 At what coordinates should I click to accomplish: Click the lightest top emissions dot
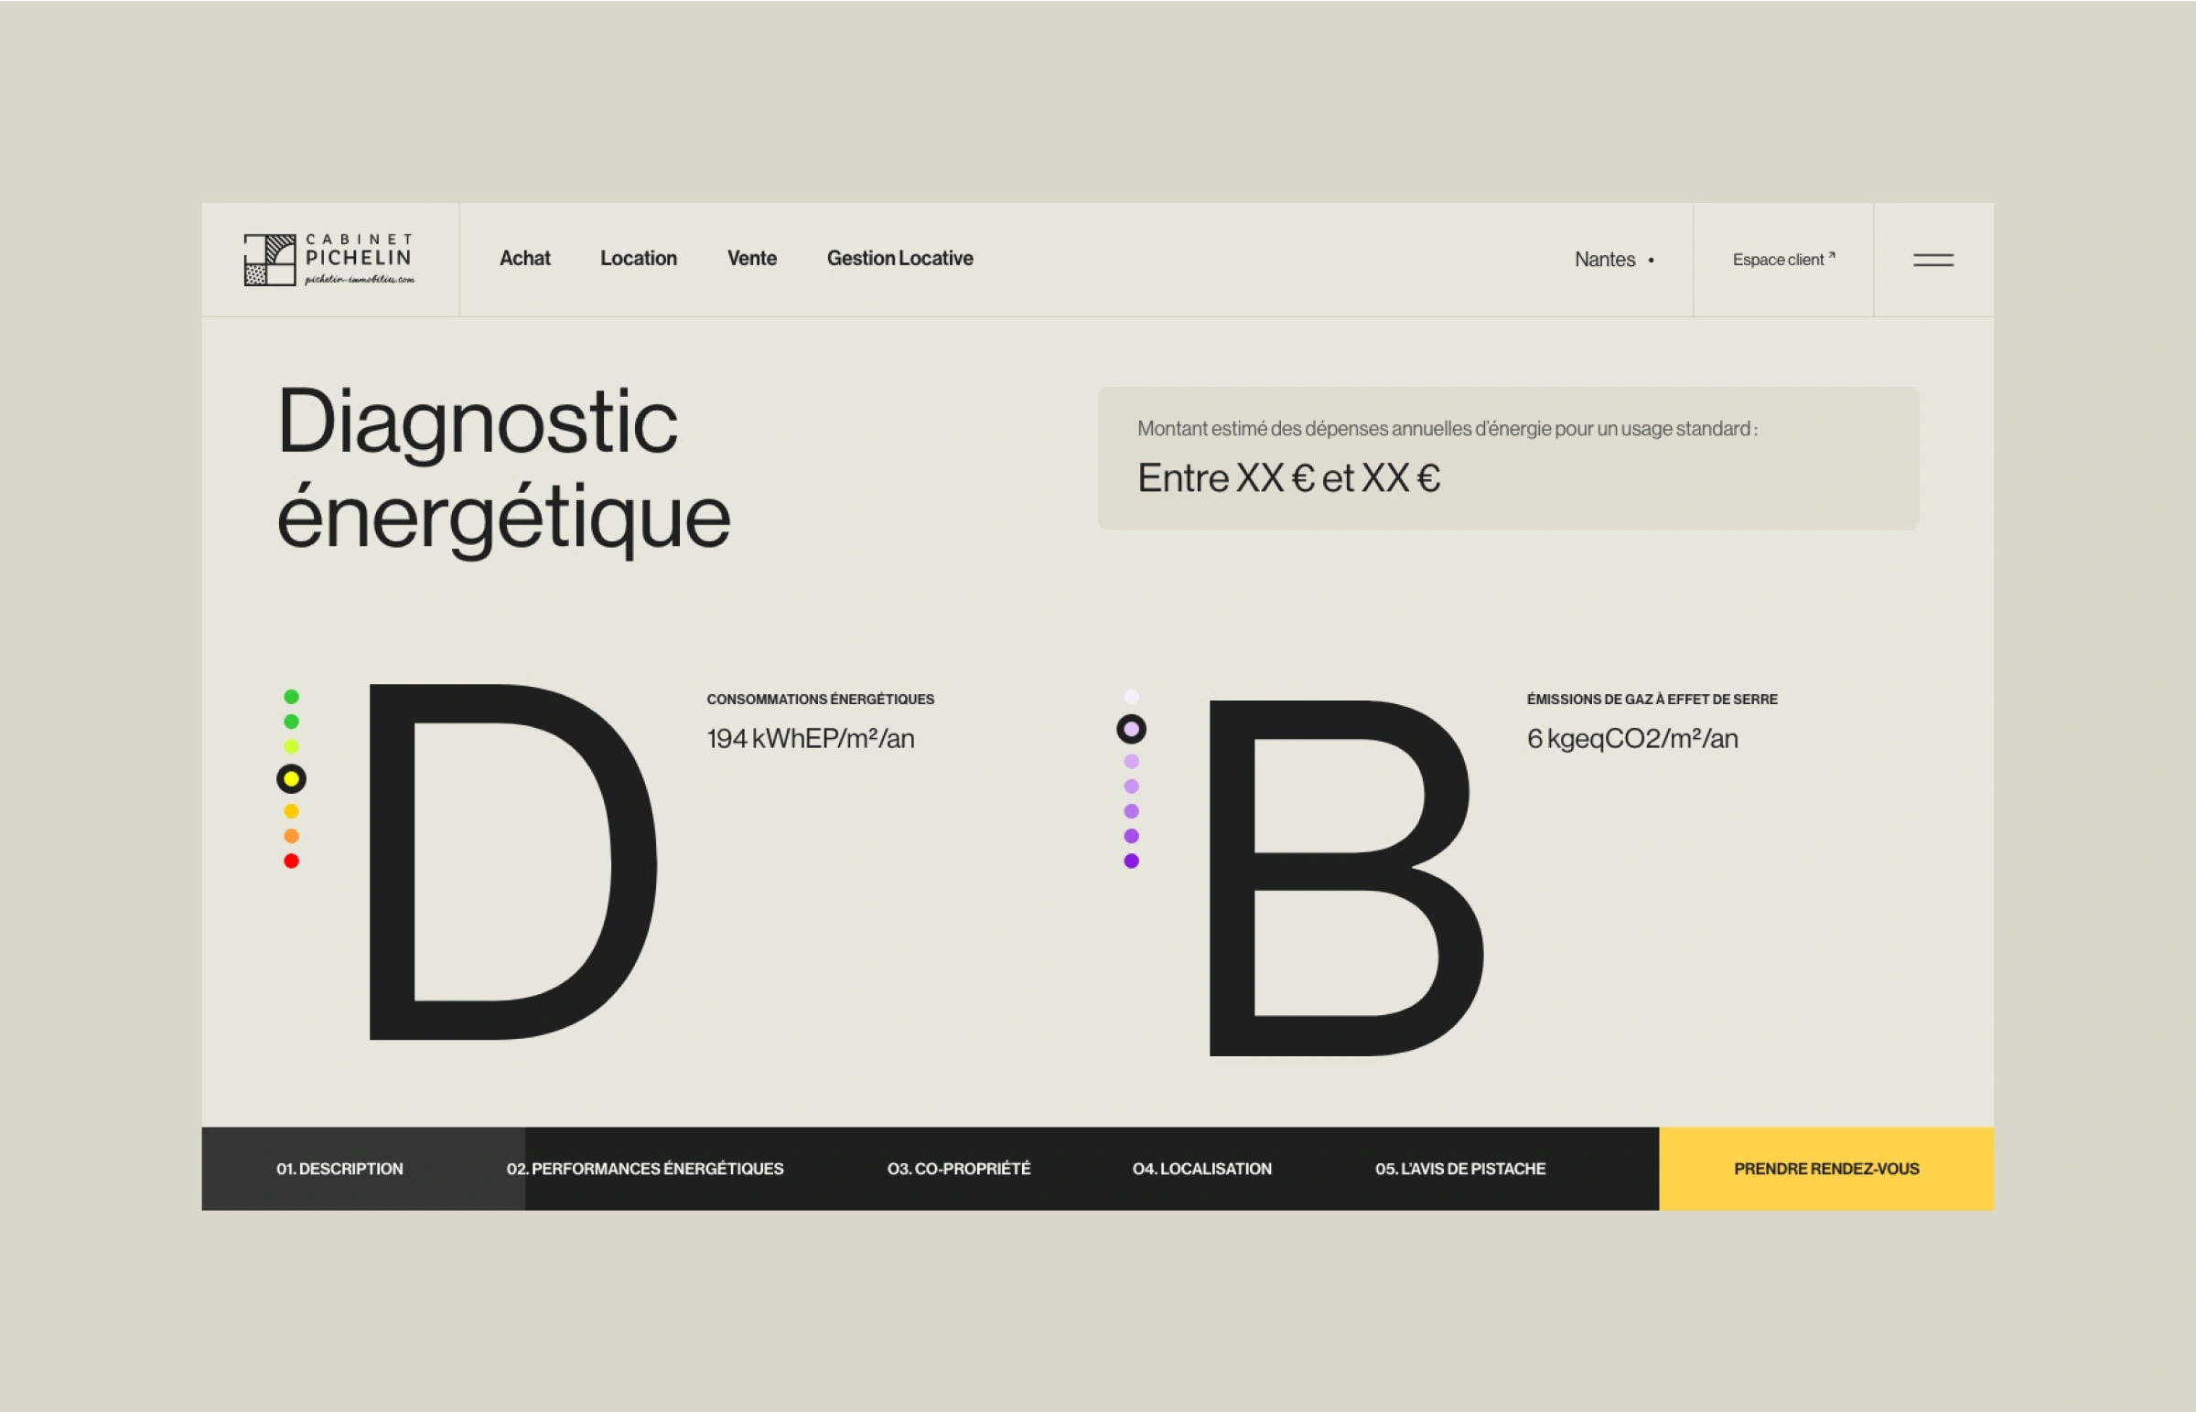1131,697
